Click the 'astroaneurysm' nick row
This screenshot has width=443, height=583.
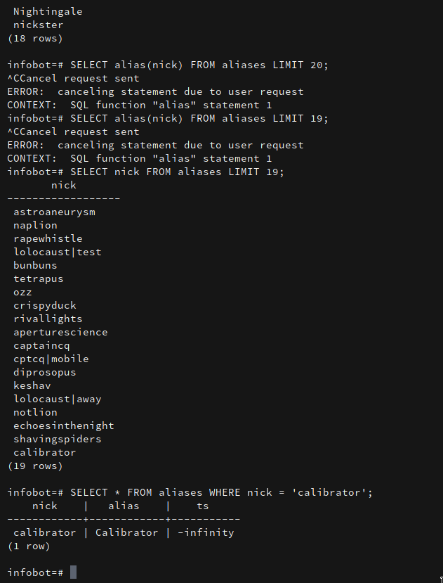coord(54,212)
